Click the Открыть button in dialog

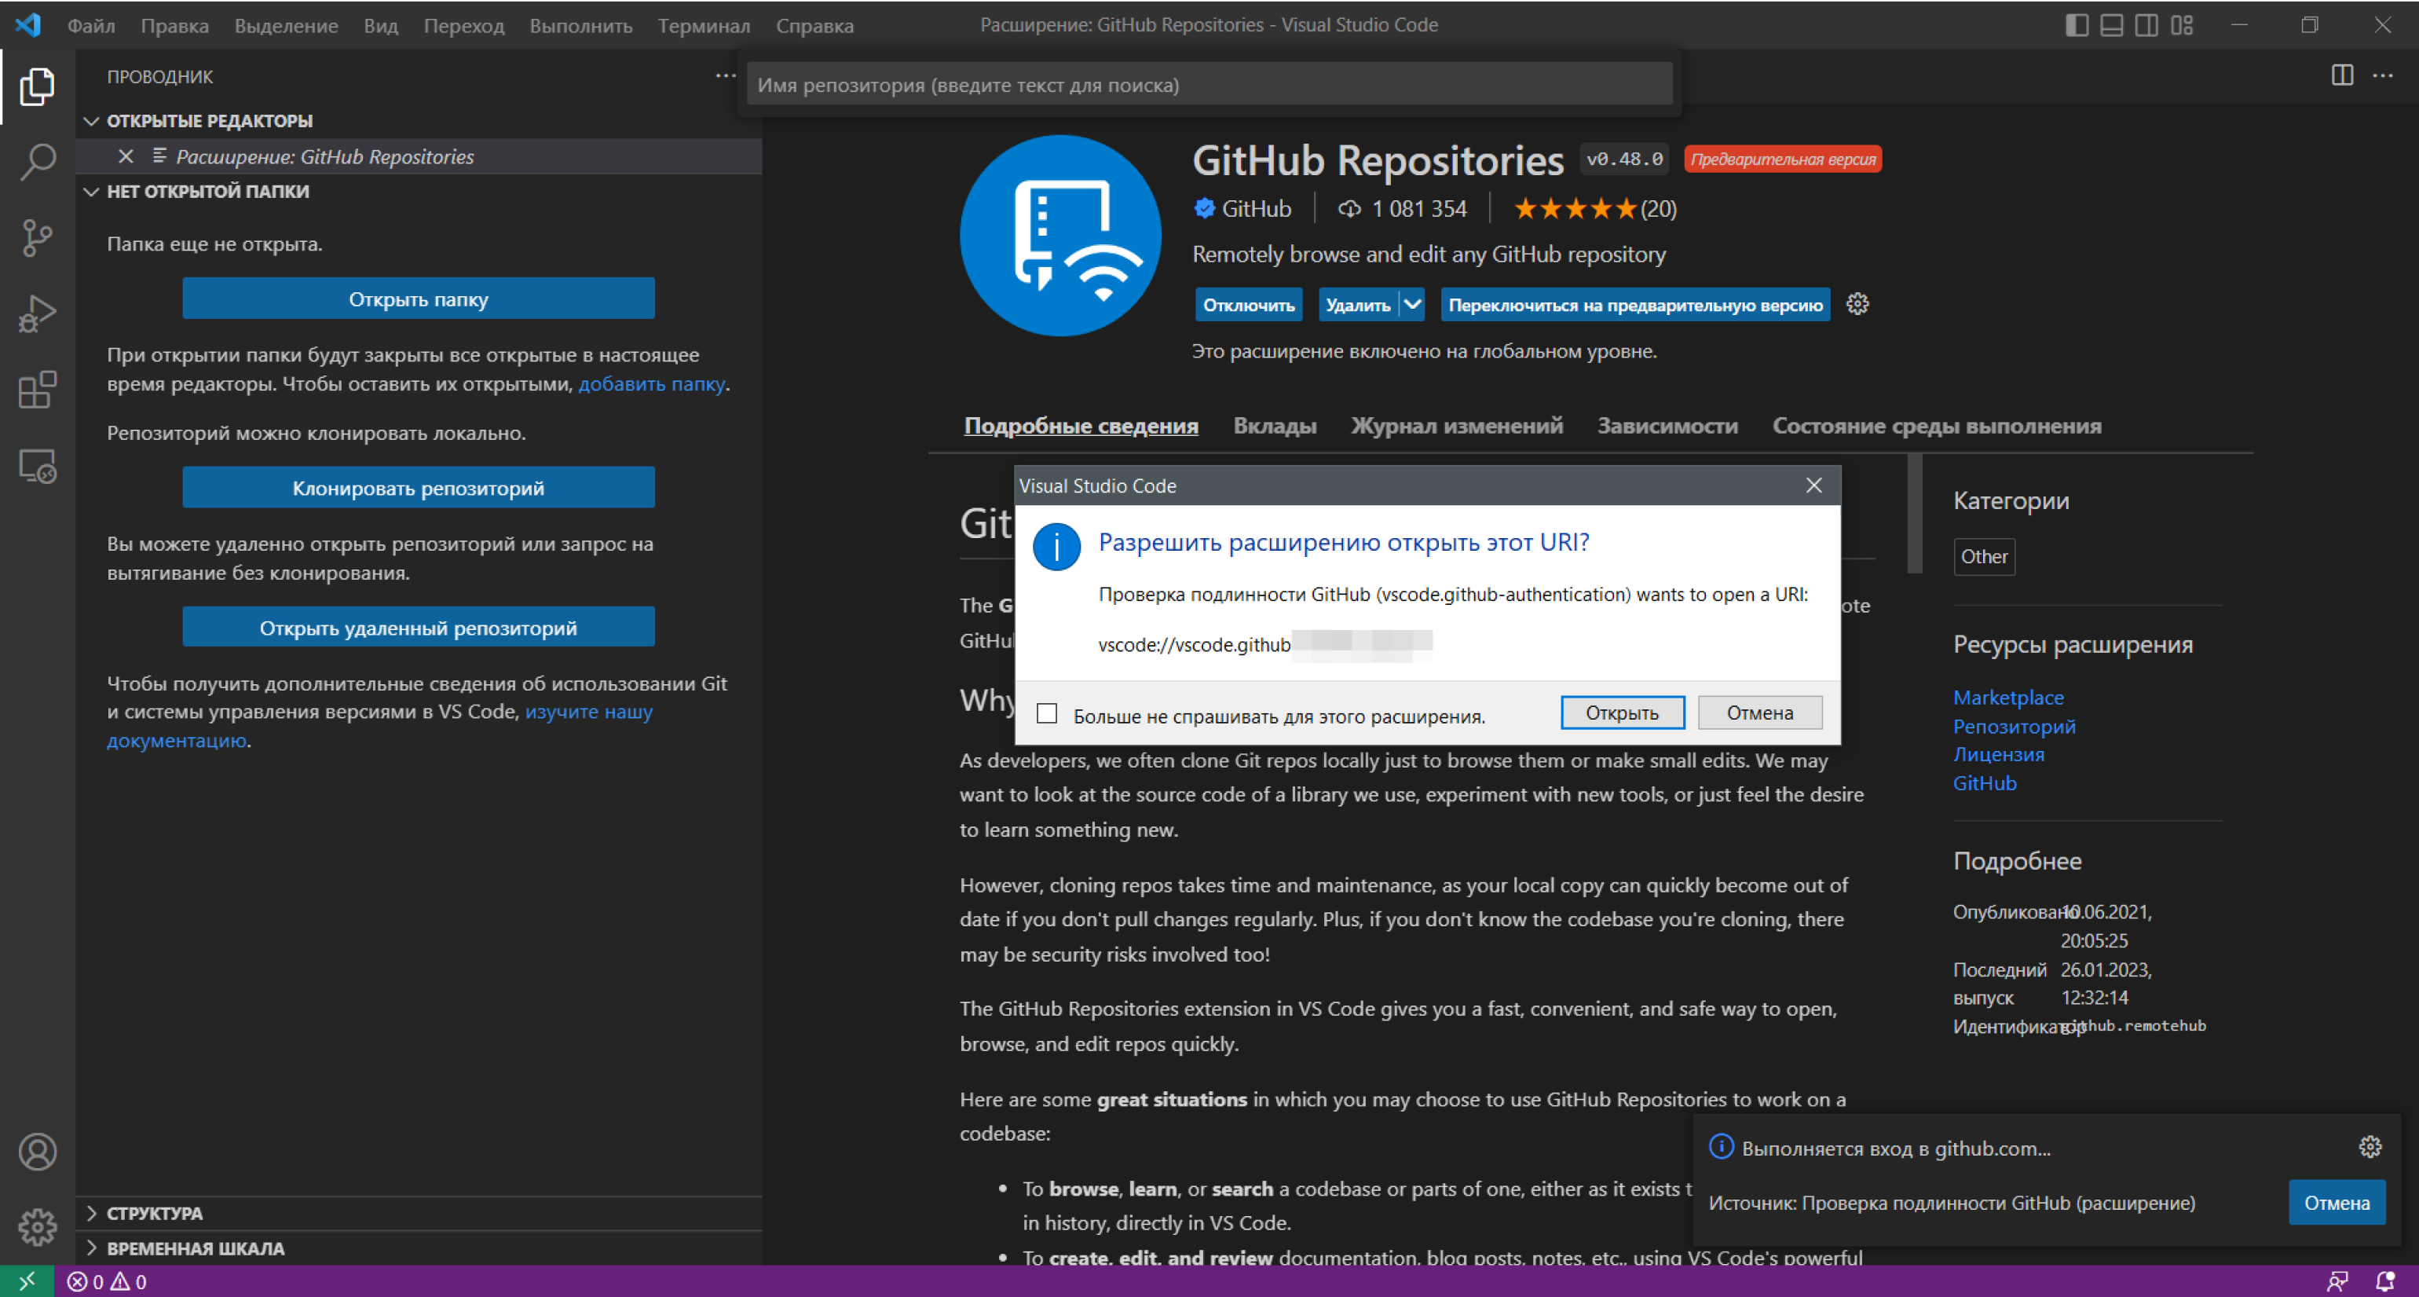[x=1623, y=713]
